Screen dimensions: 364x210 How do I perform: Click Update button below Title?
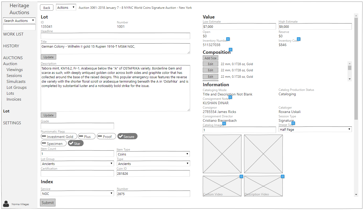pos(48,57)
